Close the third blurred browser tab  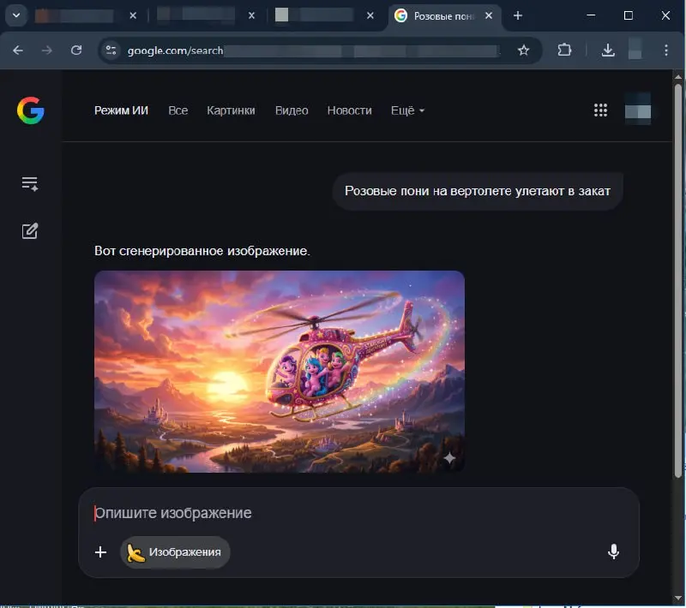[x=370, y=15]
